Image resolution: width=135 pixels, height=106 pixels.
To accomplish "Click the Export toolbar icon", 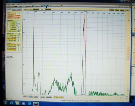I will pos(23,6).
